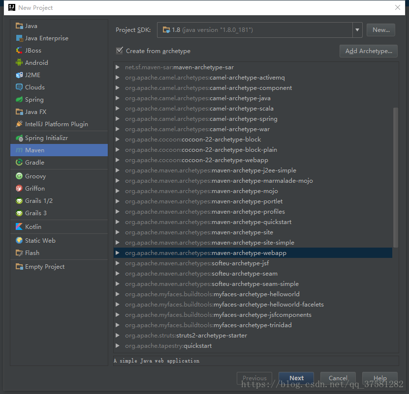
Task: Expand myfaces-archetype-helloworld arrow
Action: click(118, 294)
